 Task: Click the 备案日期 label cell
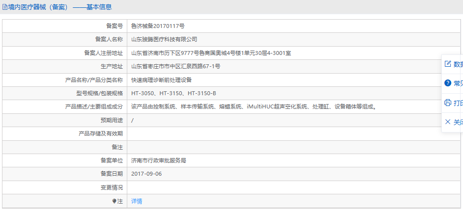(x=65, y=174)
